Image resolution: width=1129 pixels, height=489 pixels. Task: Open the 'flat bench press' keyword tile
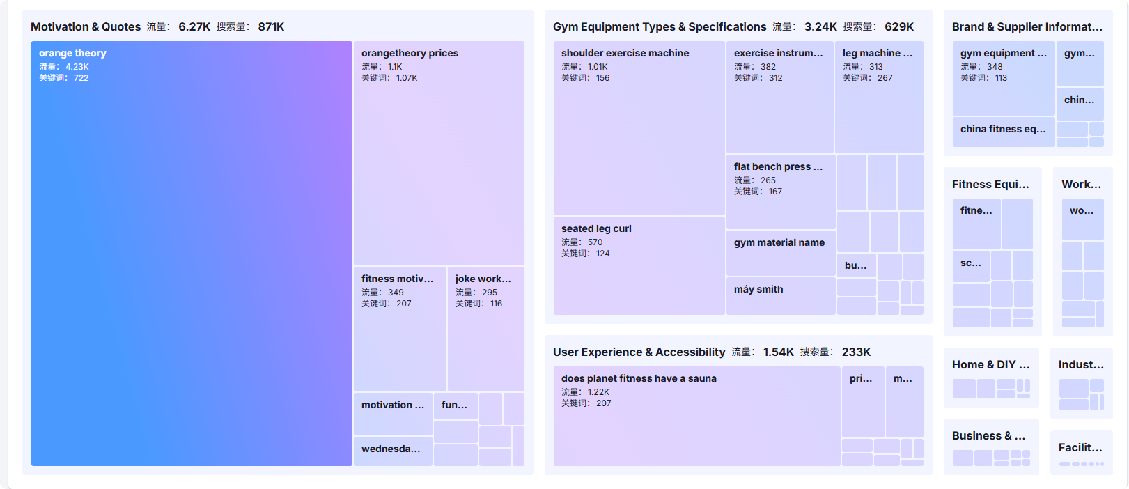[780, 192]
